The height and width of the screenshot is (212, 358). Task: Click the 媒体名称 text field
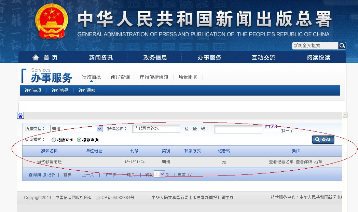(x=156, y=129)
